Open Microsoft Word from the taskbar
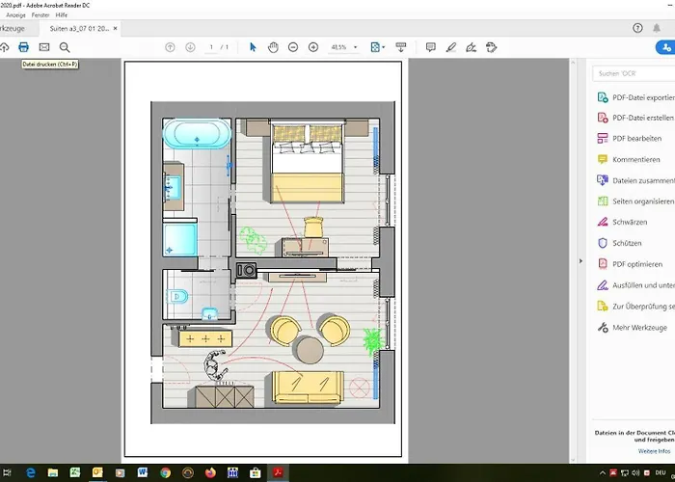The height and width of the screenshot is (482, 675). [x=143, y=472]
